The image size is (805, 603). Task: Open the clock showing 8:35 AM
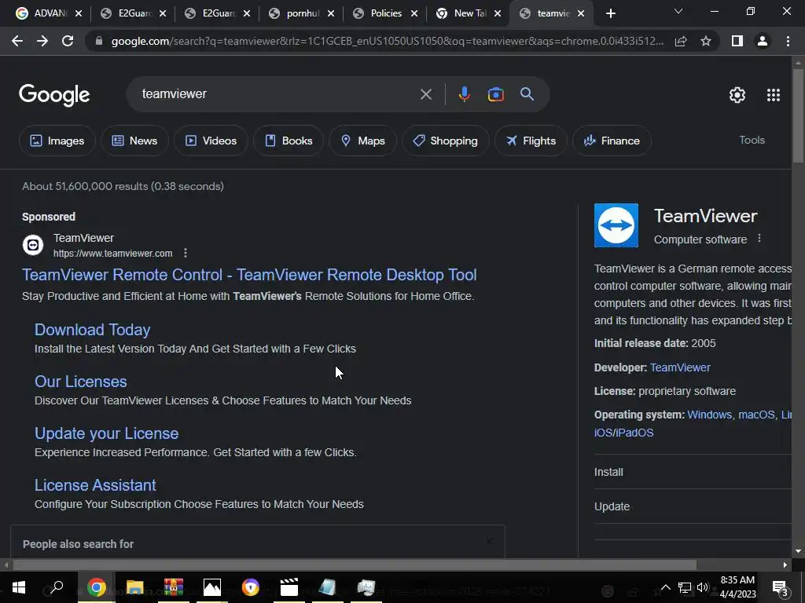tap(737, 587)
